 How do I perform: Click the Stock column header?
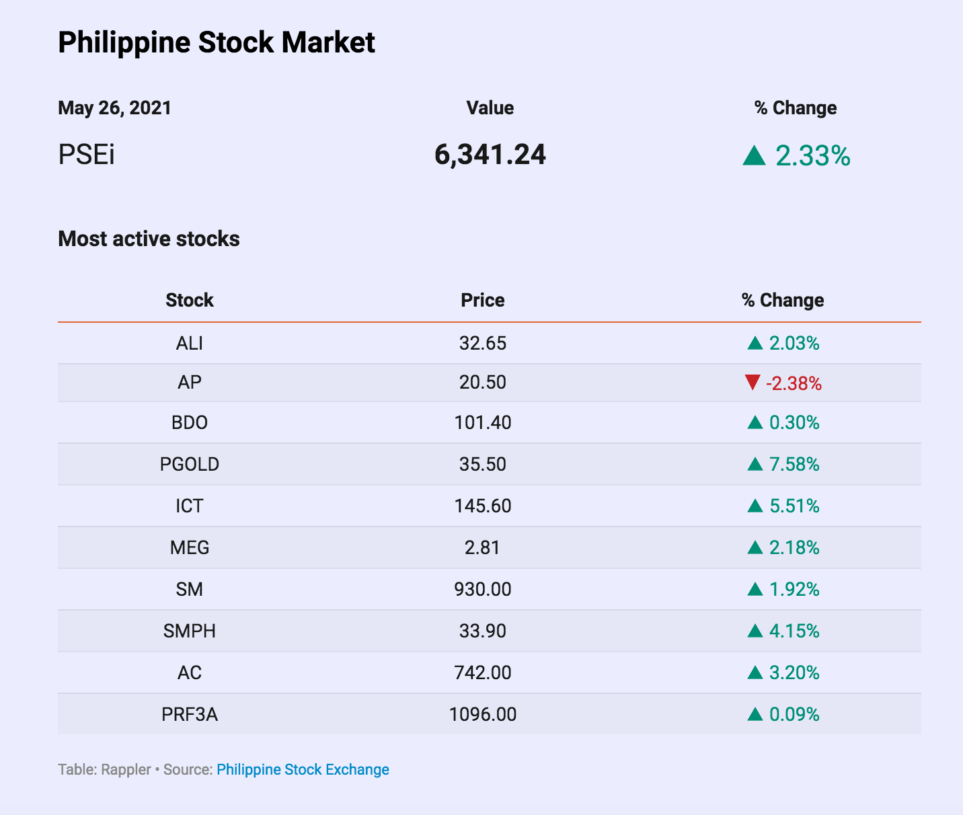[x=190, y=300]
